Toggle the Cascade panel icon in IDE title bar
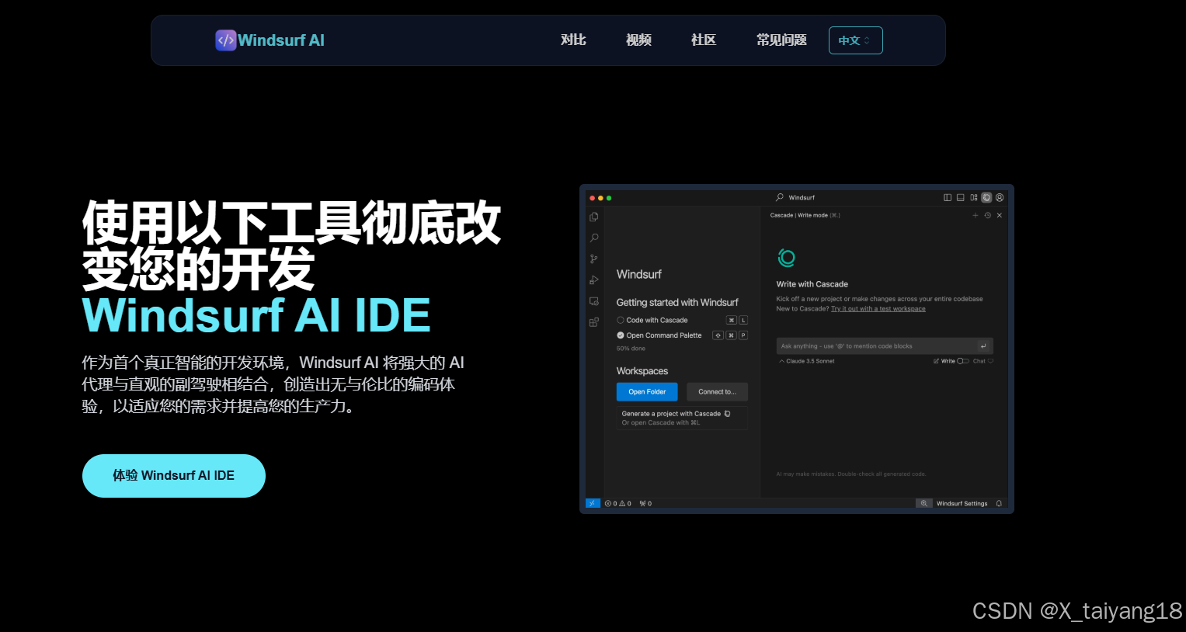 pos(986,198)
